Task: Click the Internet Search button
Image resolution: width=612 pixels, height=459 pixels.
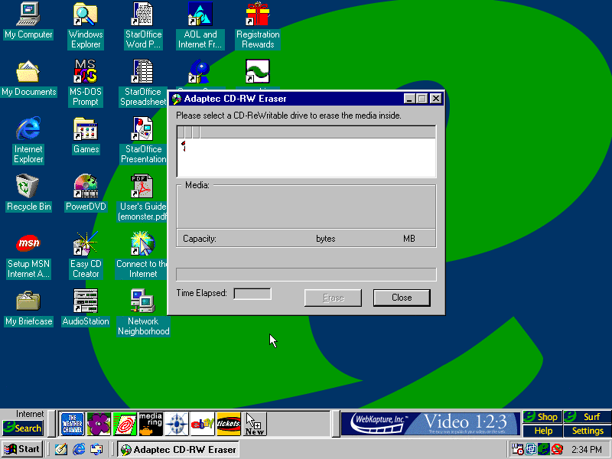Action: (x=22, y=428)
